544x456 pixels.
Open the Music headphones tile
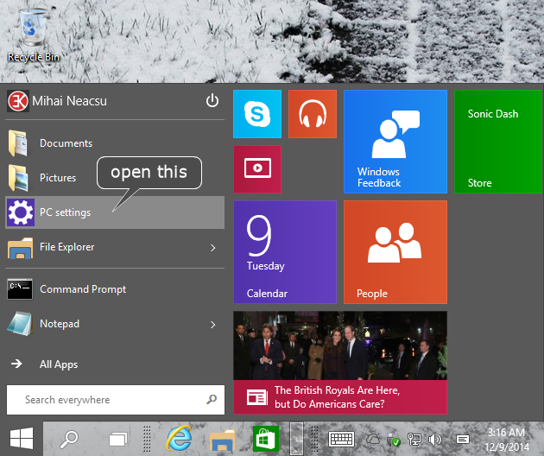[313, 114]
